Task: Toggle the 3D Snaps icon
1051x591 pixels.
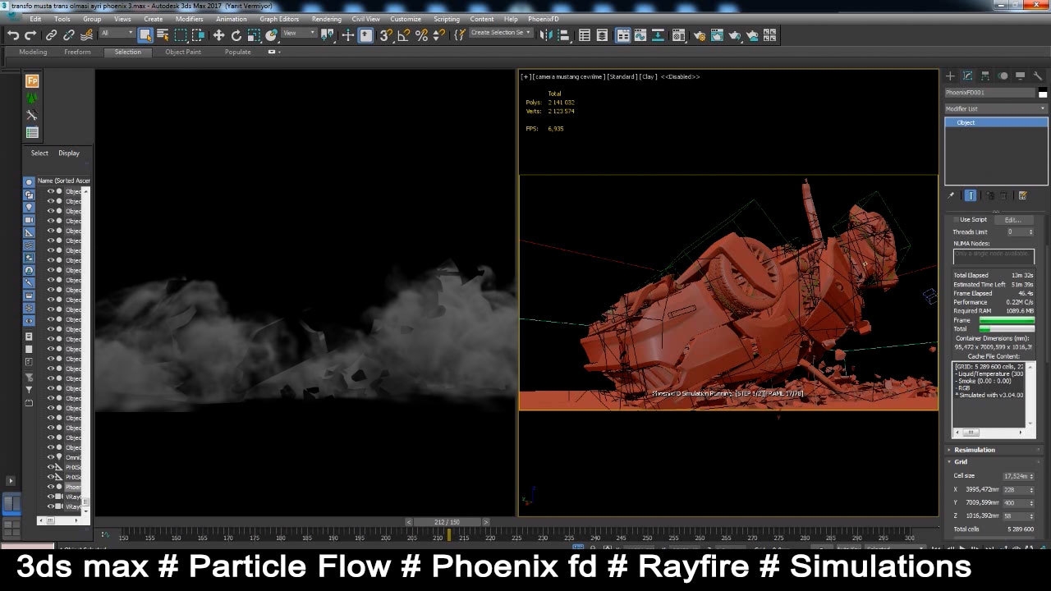Action: pyautogui.click(x=386, y=35)
